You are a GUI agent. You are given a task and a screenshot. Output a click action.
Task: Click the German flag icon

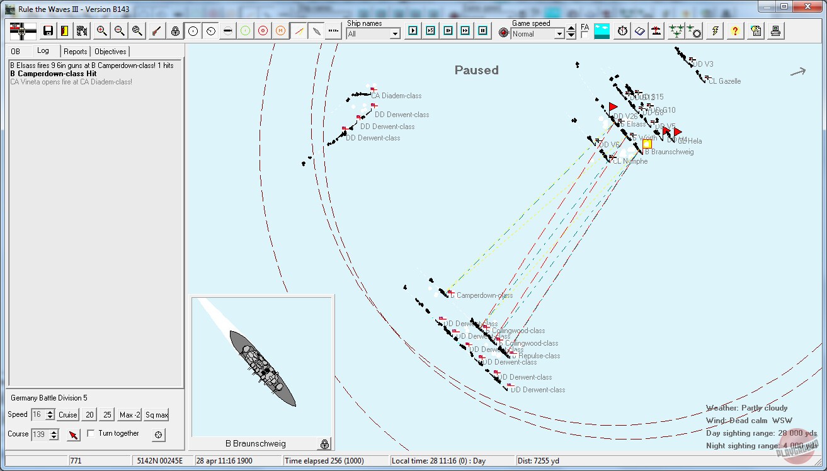pyautogui.click(x=23, y=31)
